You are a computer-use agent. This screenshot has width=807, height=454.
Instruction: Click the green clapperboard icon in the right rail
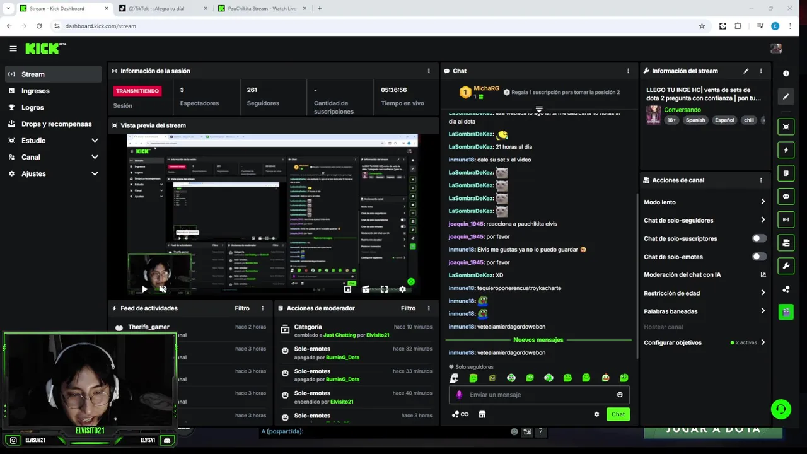click(x=786, y=311)
